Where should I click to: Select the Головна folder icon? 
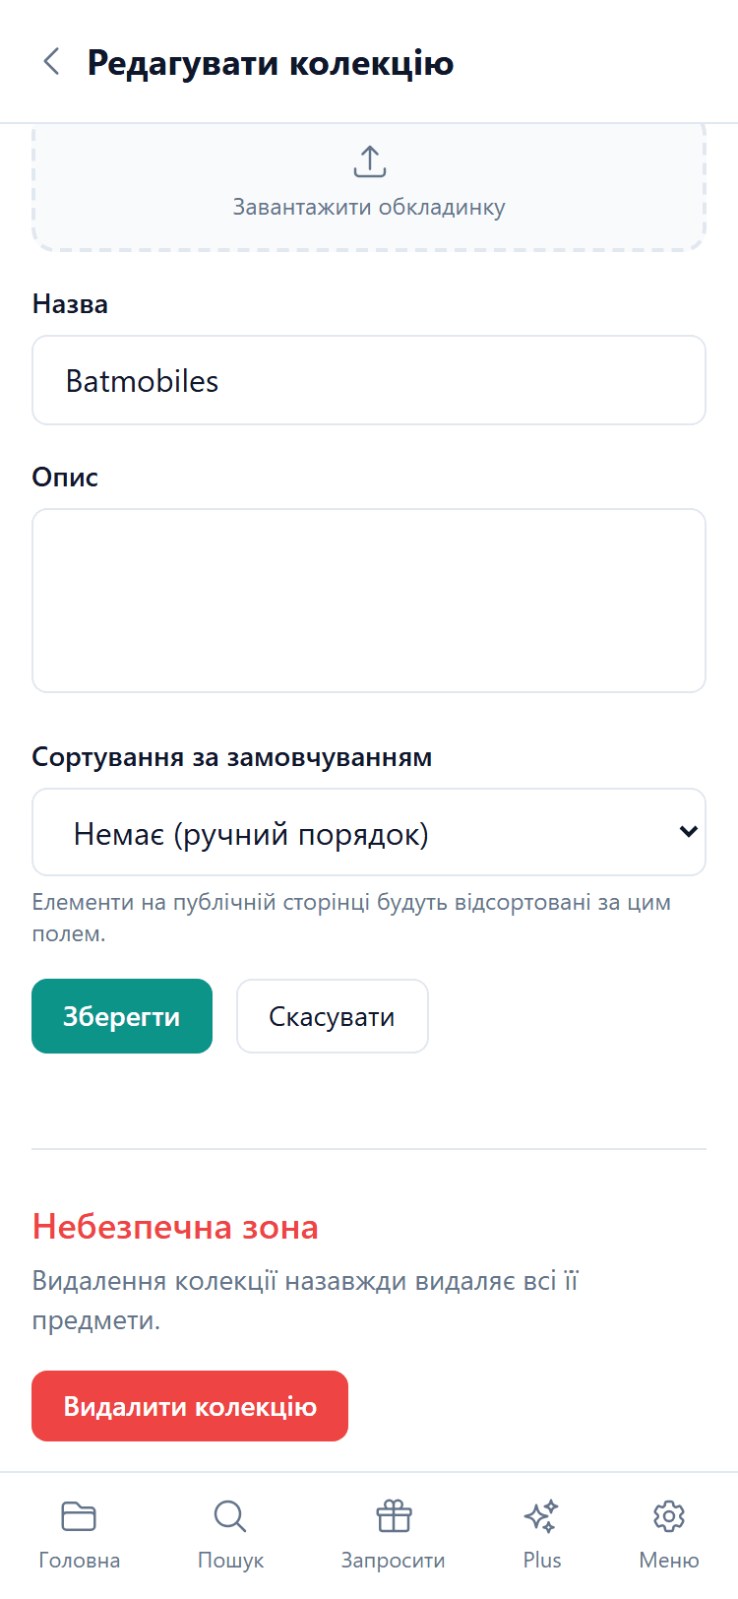click(x=79, y=1517)
